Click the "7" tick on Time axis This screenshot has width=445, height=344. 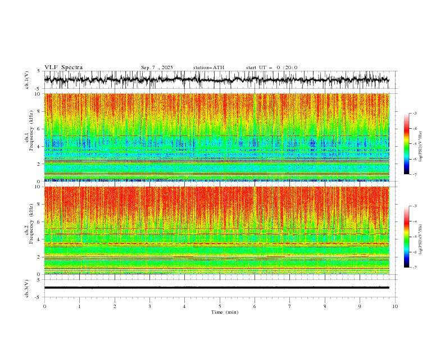pyautogui.click(x=289, y=306)
